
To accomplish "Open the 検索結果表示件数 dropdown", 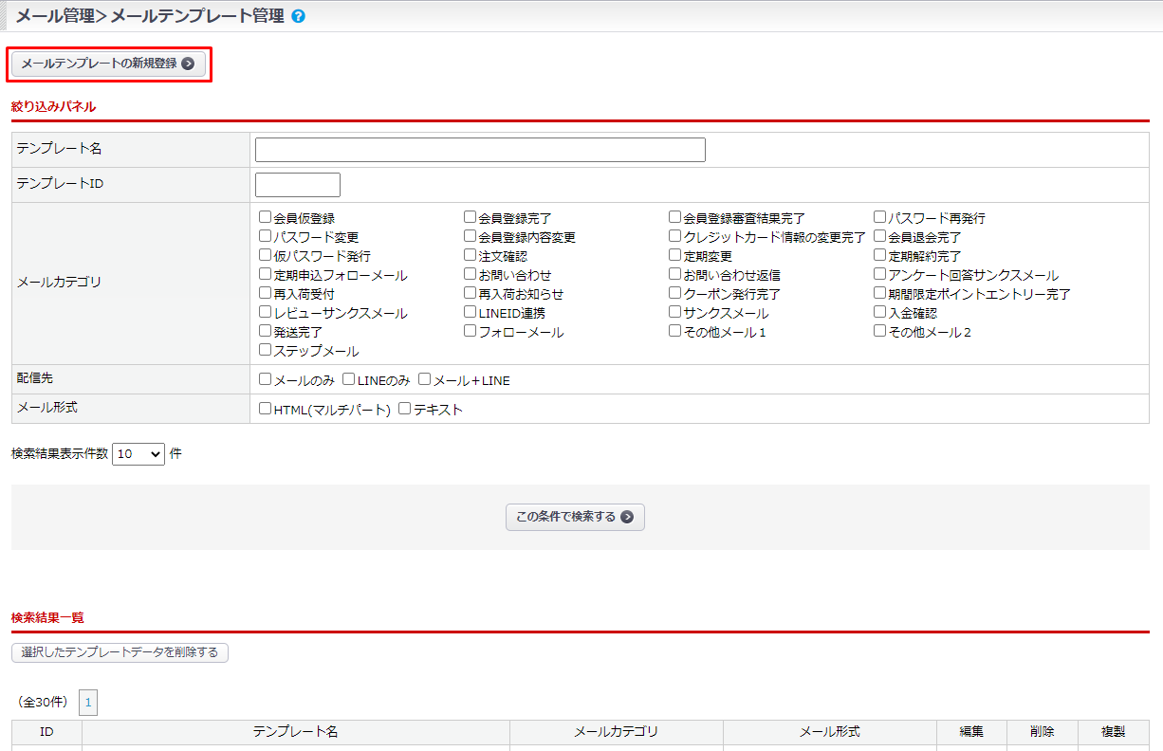I will point(138,454).
